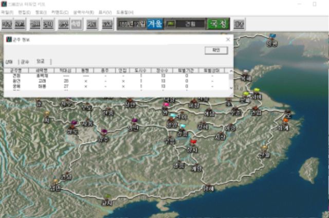The height and width of the screenshot is (218, 329).
Task: Click the blue 겨울 season indicator
Action: click(x=155, y=24)
